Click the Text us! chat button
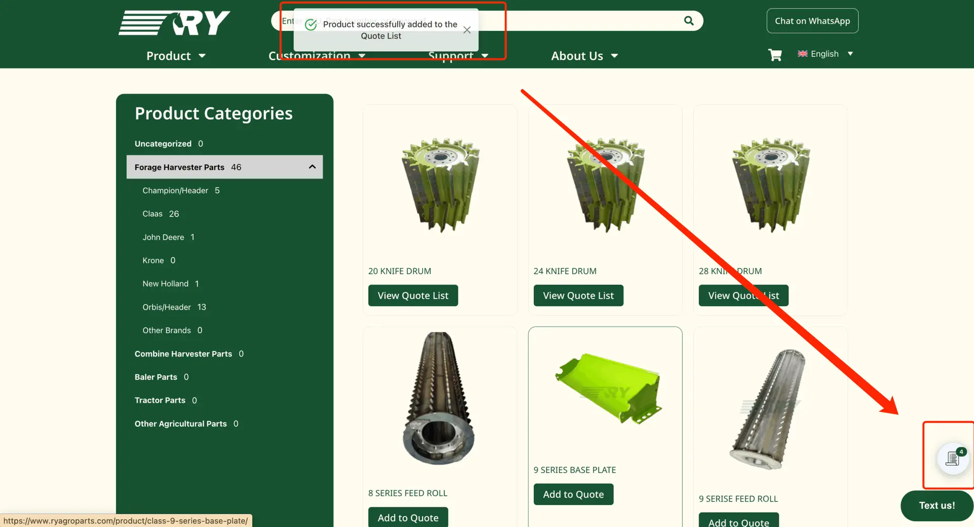 [x=936, y=505]
